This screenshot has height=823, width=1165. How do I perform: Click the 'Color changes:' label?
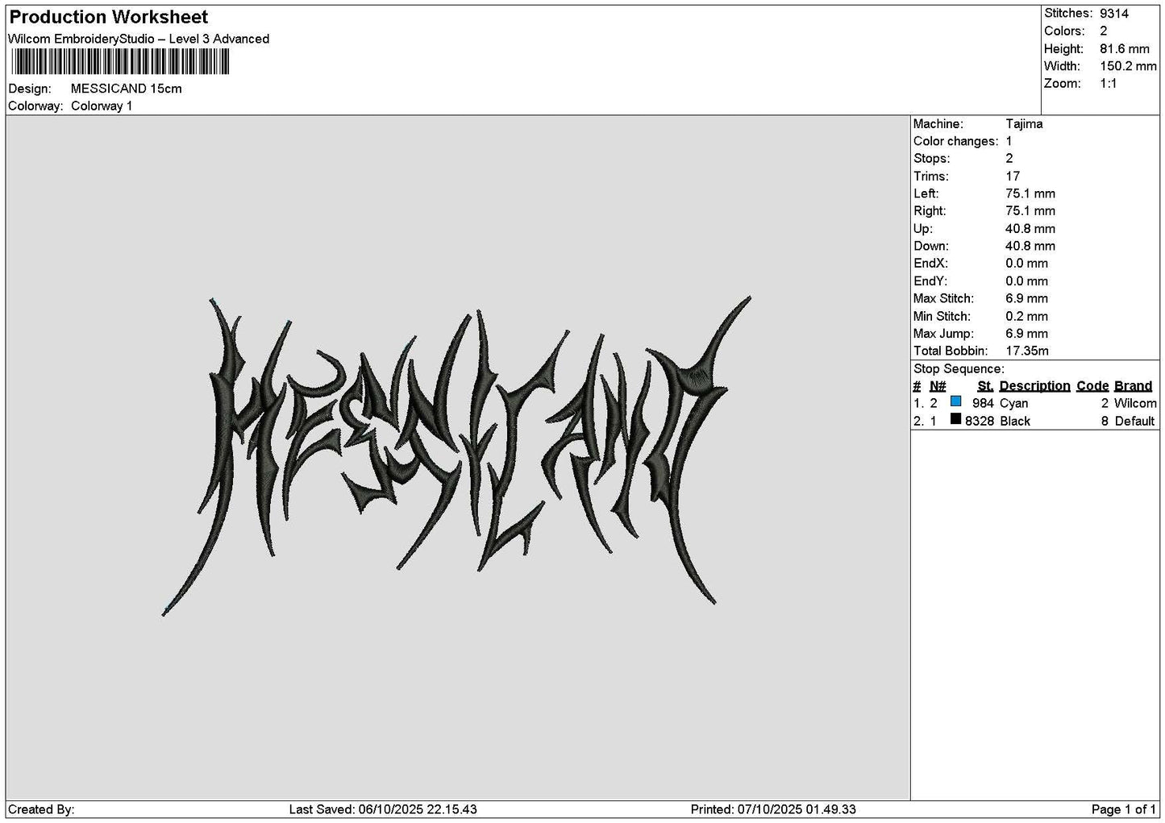(x=955, y=142)
